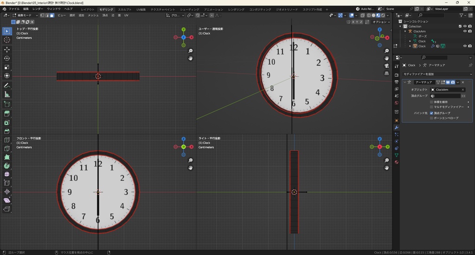Expand the オプション dropdown in viewport header
The height and width of the screenshot is (255, 475).
click(380, 22)
